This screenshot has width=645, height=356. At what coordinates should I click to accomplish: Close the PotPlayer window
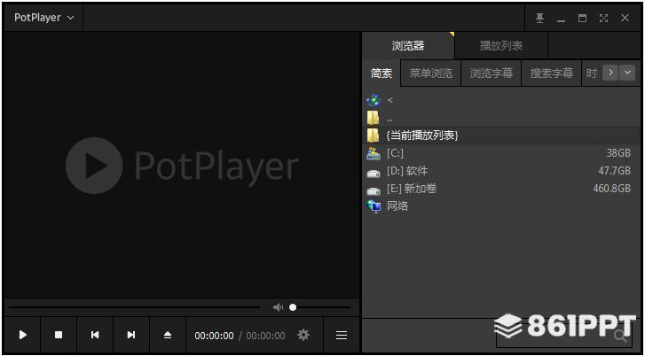[625, 18]
